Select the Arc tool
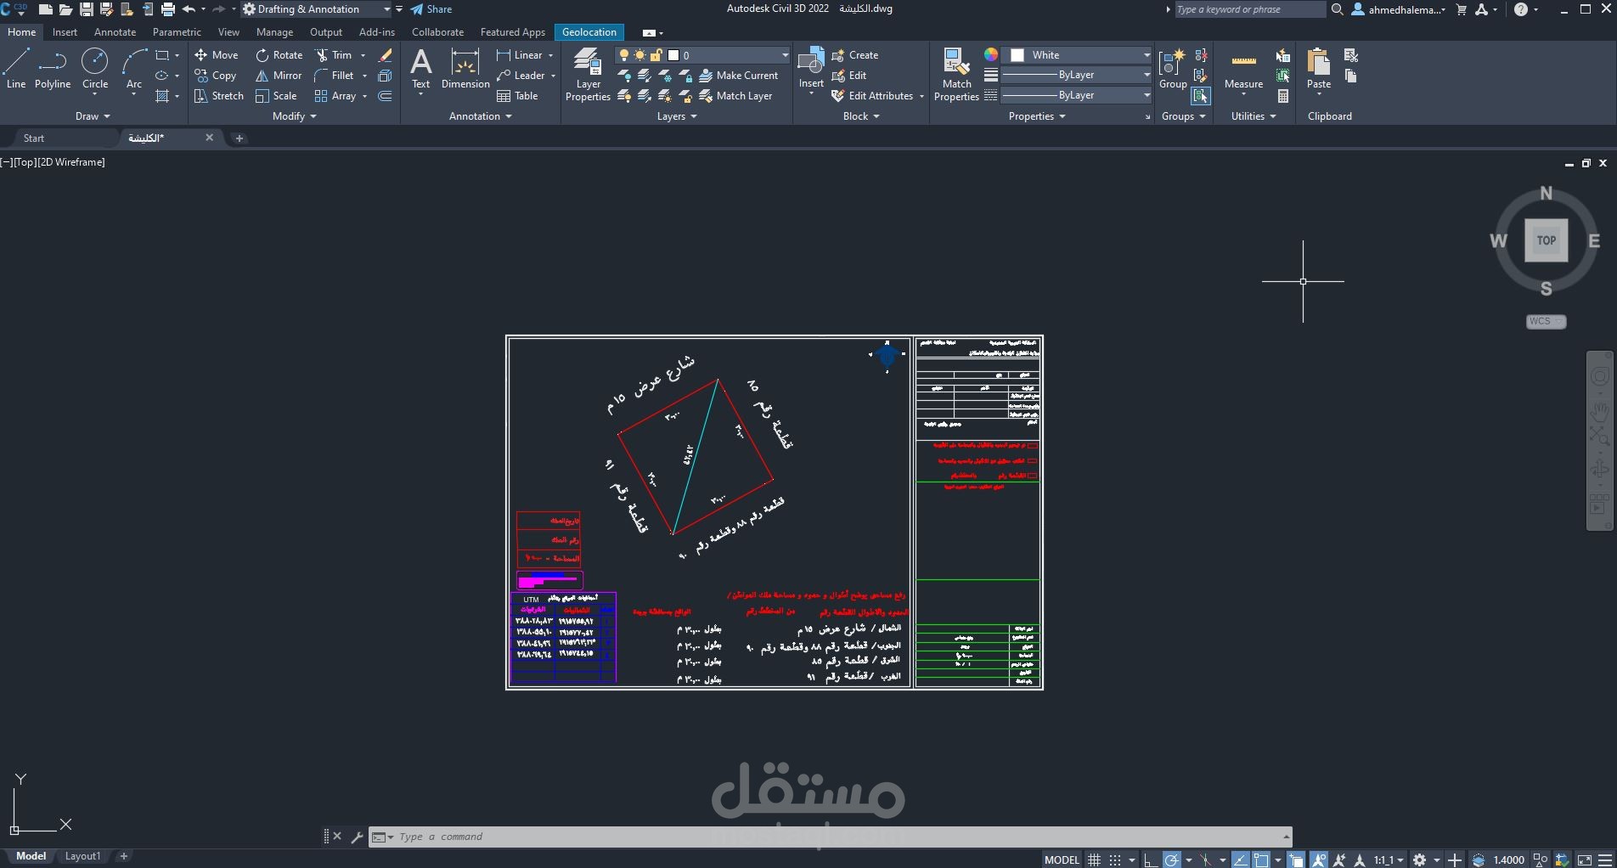This screenshot has width=1617, height=868. coord(133,69)
